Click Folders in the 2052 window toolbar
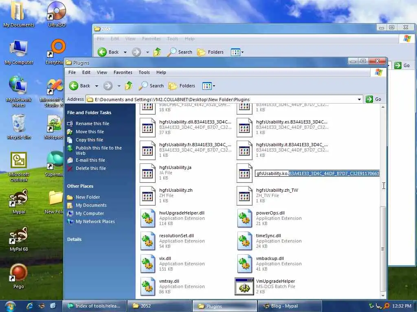 pyautogui.click(x=211, y=52)
